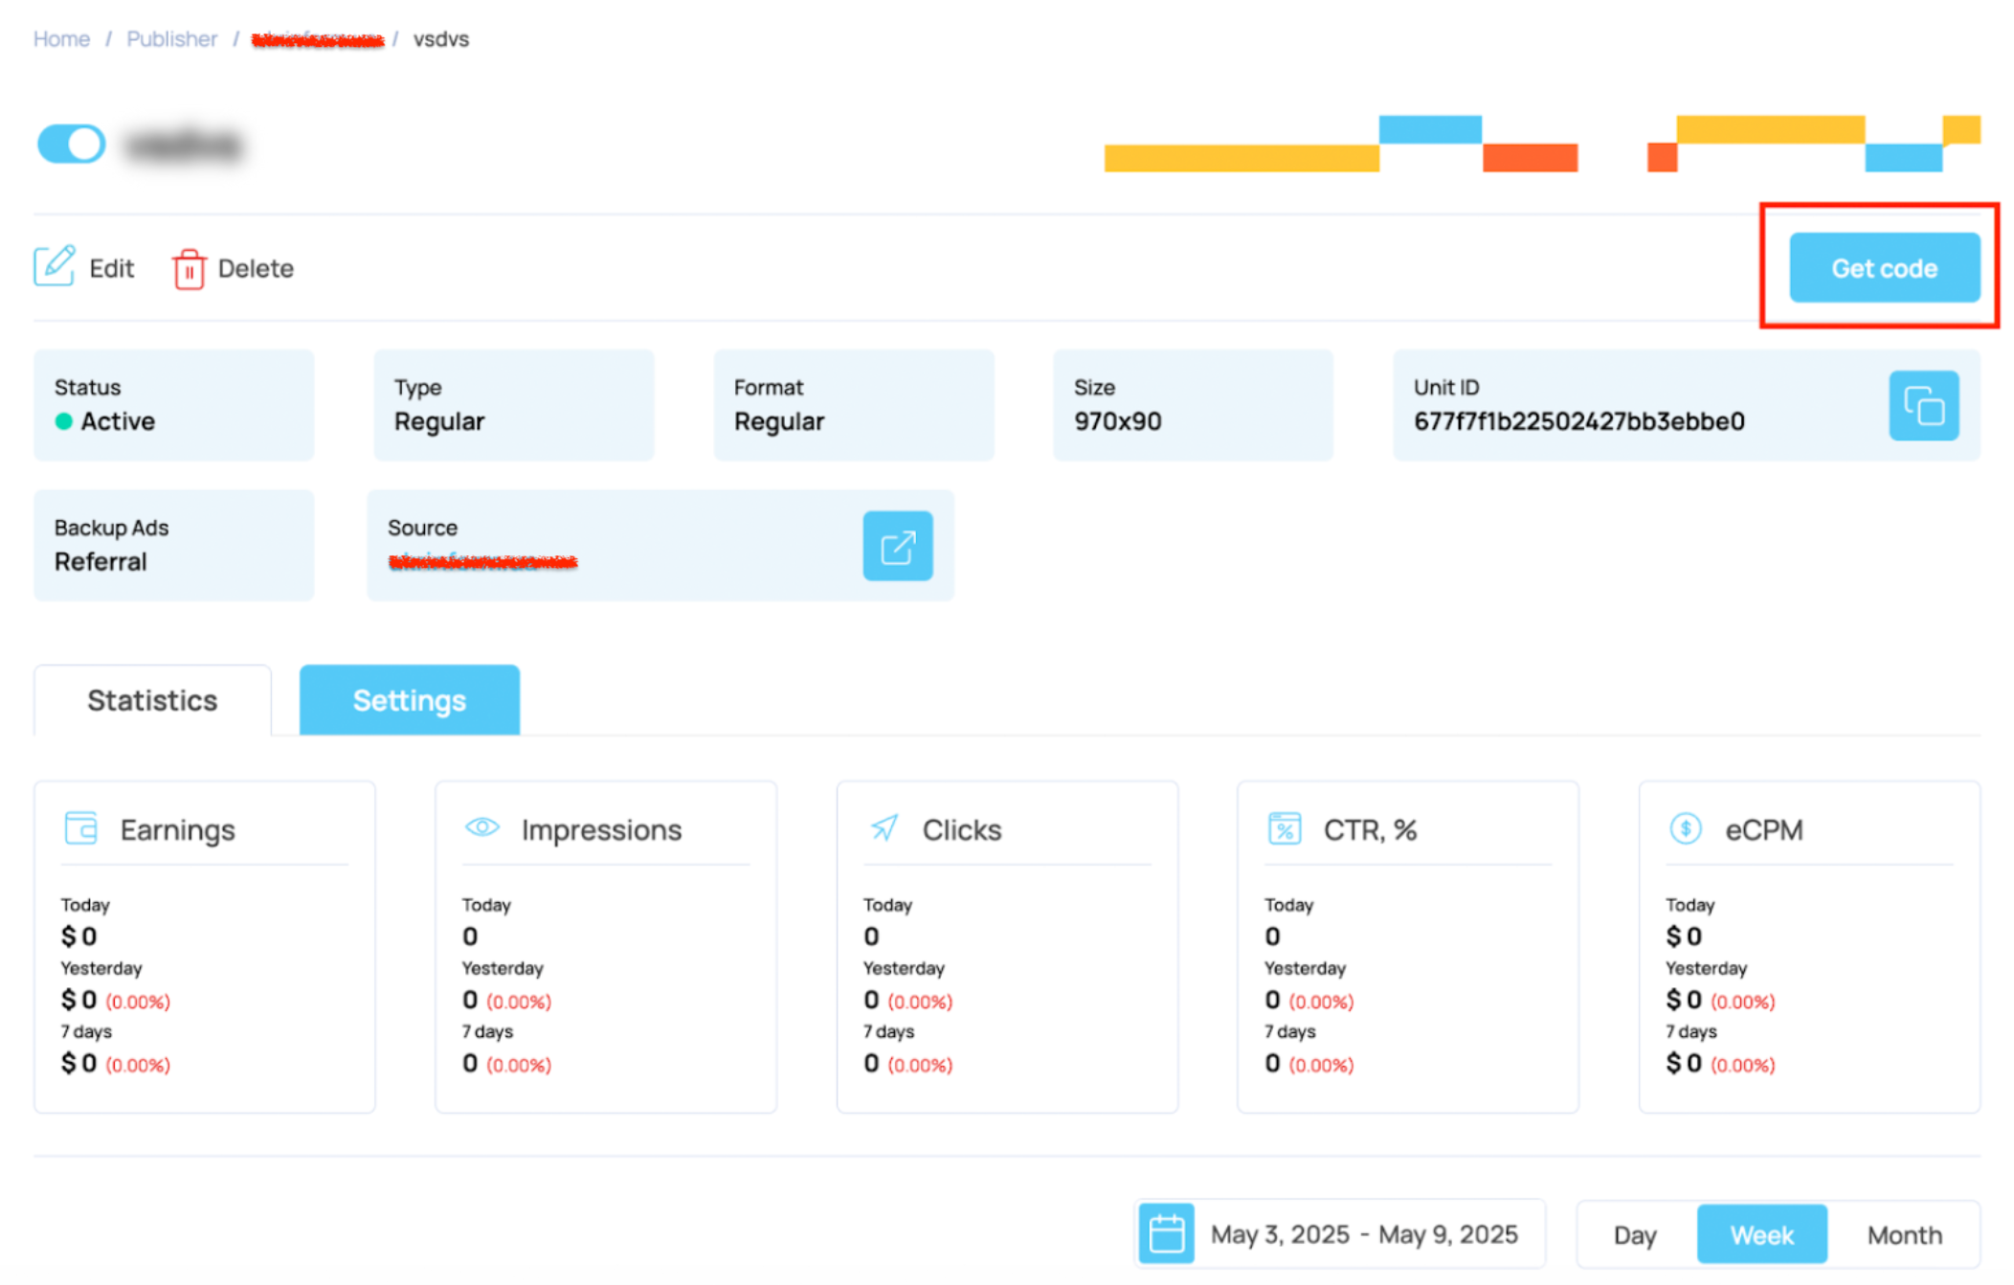Viewport: 2014px width, 1285px height.
Task: Open the May 3–9 date range picker
Action: pos(1363,1234)
